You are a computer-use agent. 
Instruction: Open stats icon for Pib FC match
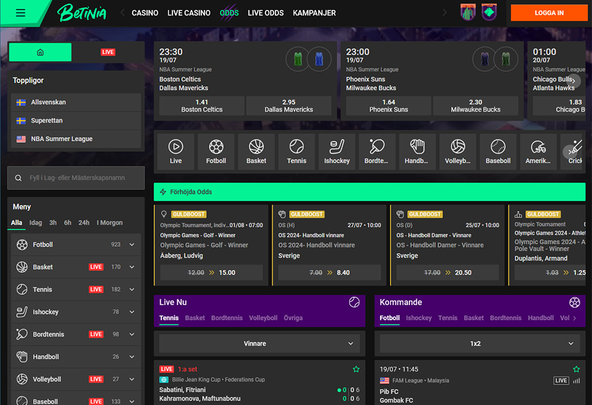[x=576, y=381]
